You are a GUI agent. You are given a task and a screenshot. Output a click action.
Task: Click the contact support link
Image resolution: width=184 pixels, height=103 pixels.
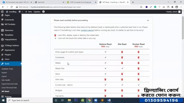87,30
